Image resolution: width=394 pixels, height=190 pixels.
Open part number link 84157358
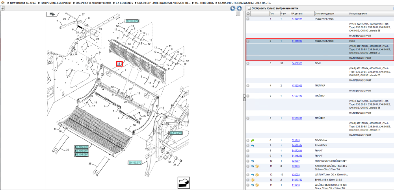[297, 63]
